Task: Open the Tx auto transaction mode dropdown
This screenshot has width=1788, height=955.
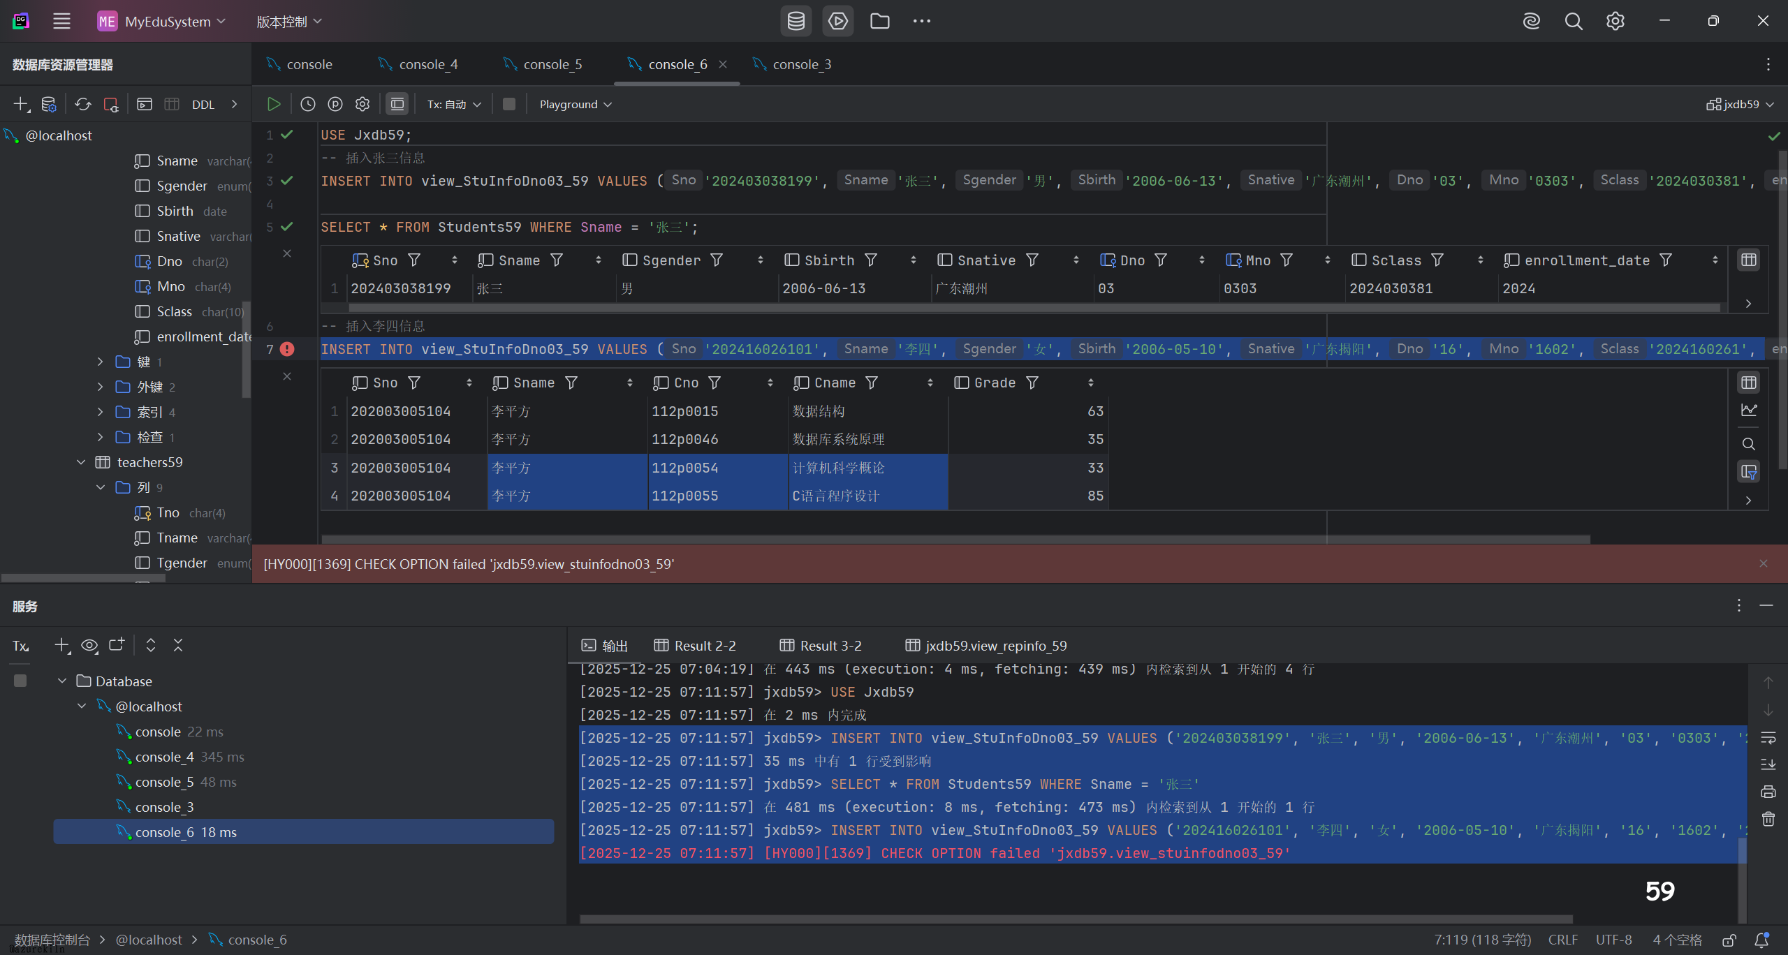Action: [454, 104]
